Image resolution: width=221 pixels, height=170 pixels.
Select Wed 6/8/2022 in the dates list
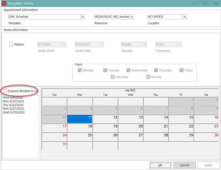coord(13,97)
